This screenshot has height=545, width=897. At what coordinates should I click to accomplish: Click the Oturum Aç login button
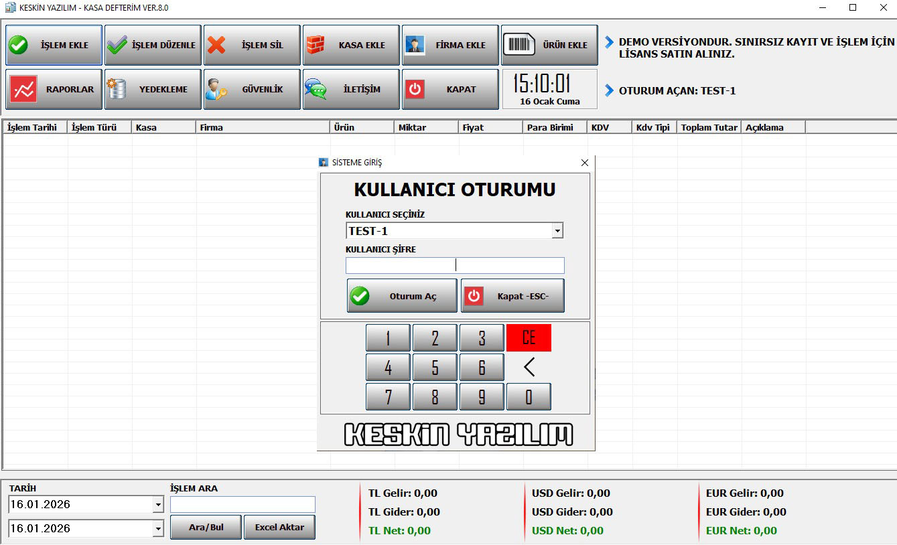tap(402, 296)
